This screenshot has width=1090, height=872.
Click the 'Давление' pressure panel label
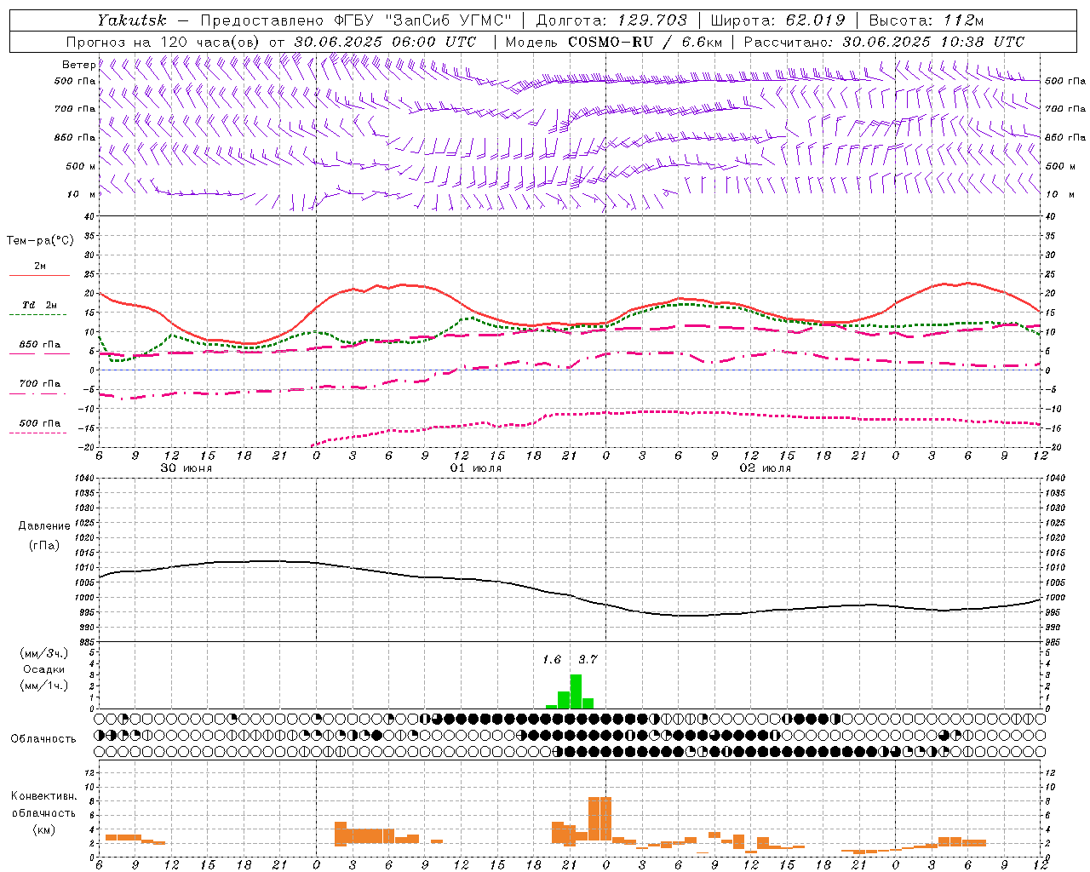(x=44, y=526)
